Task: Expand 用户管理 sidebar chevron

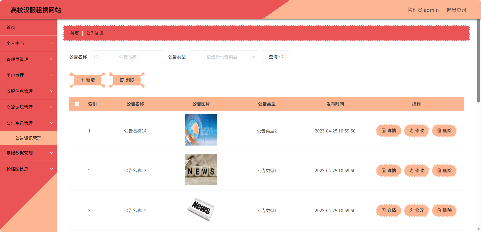Action: point(52,75)
